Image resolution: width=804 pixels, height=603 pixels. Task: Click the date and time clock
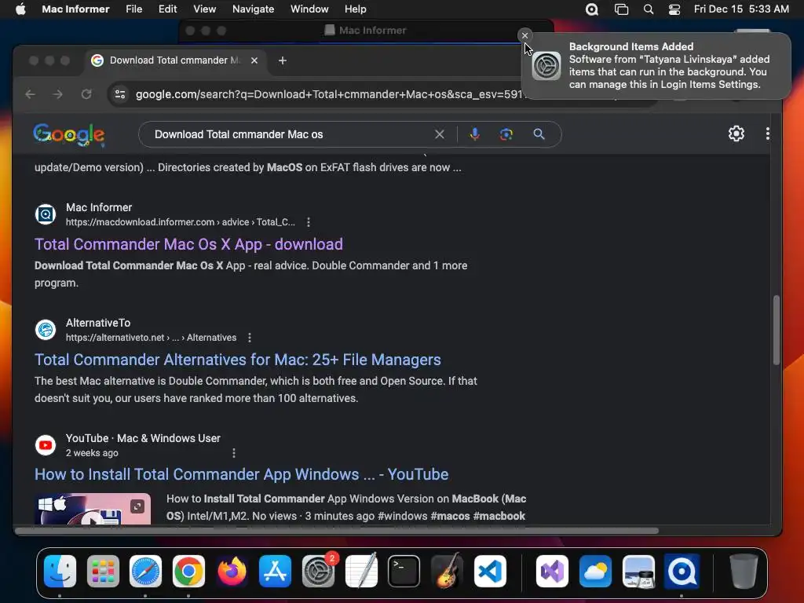point(741,9)
